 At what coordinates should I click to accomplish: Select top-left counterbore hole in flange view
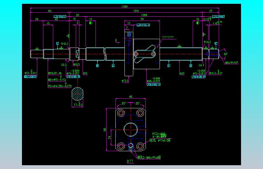(121, 113)
